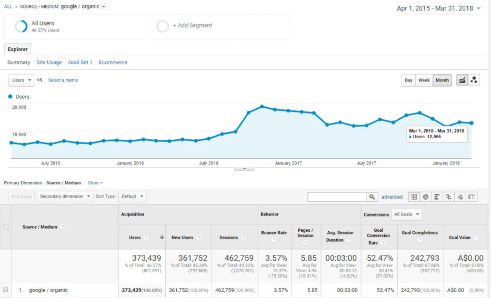Select the pivot table view icon
The height and width of the screenshot is (298, 491).
tap(472, 197)
